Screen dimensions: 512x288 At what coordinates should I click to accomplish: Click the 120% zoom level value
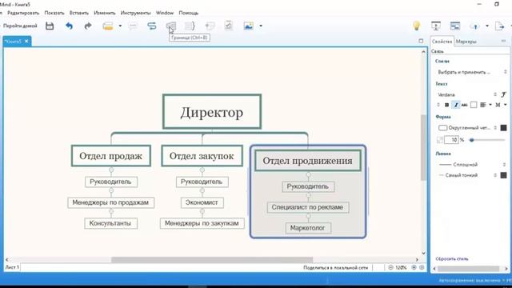[x=401, y=267]
